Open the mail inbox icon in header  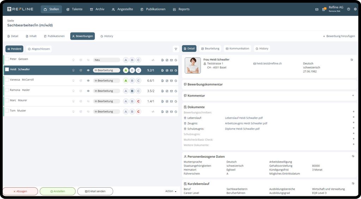click(x=317, y=10)
